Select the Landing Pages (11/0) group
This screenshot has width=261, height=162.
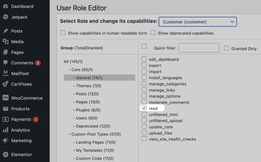[94, 142]
